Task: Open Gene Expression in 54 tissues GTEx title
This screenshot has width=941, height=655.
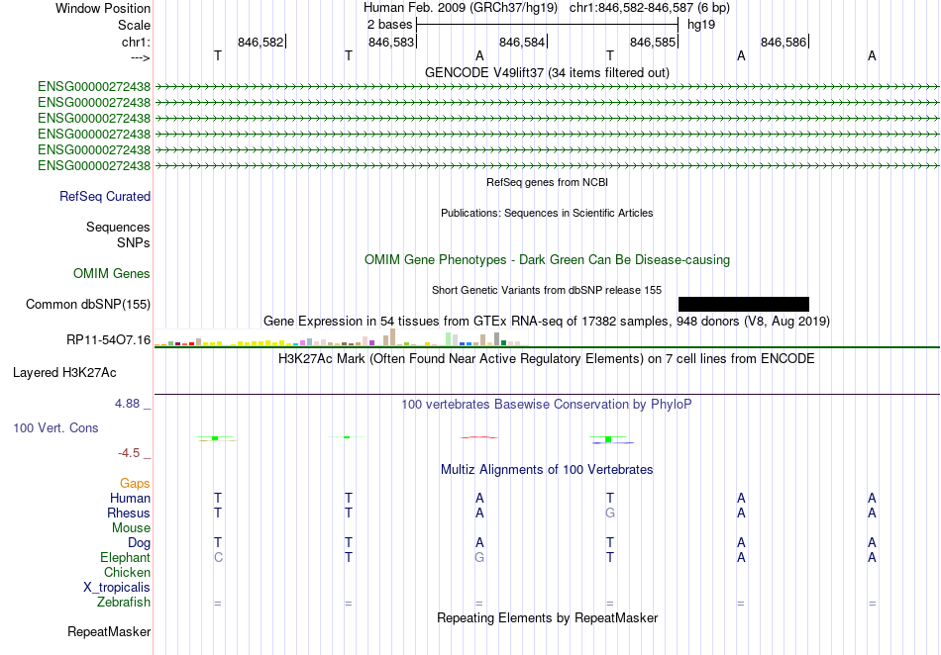Action: tap(547, 322)
